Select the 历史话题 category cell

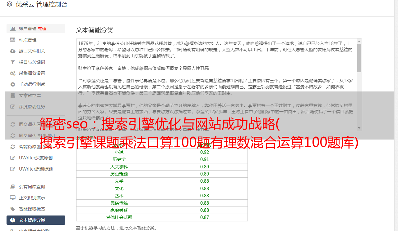119,174
